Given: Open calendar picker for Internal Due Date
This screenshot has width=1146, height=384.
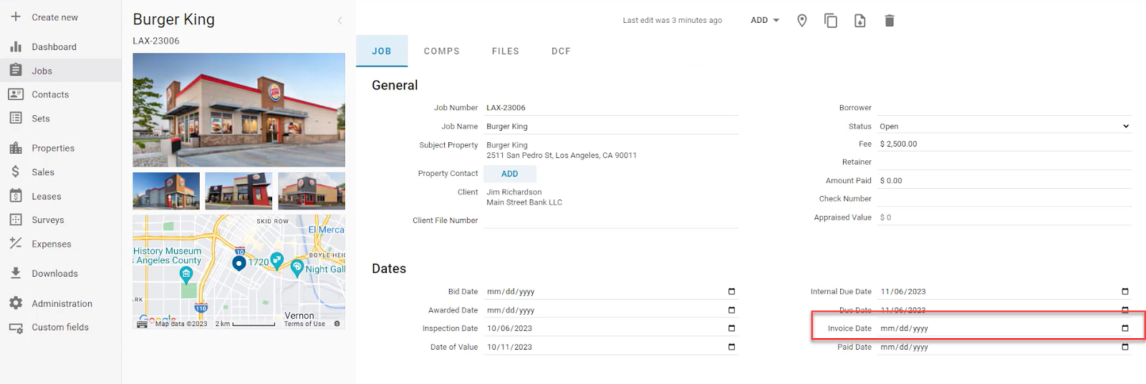Looking at the screenshot, I should 1125,292.
